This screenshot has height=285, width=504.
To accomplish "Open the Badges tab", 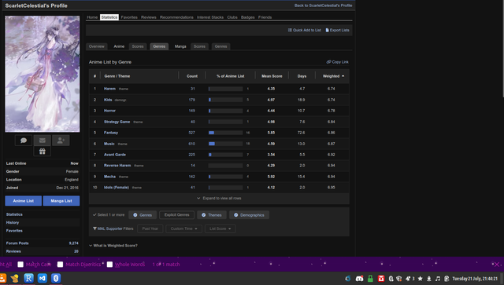I will click(247, 17).
